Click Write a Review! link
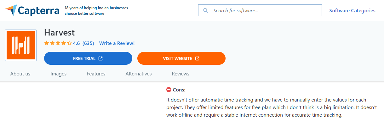The image size is (384, 121). [117, 43]
